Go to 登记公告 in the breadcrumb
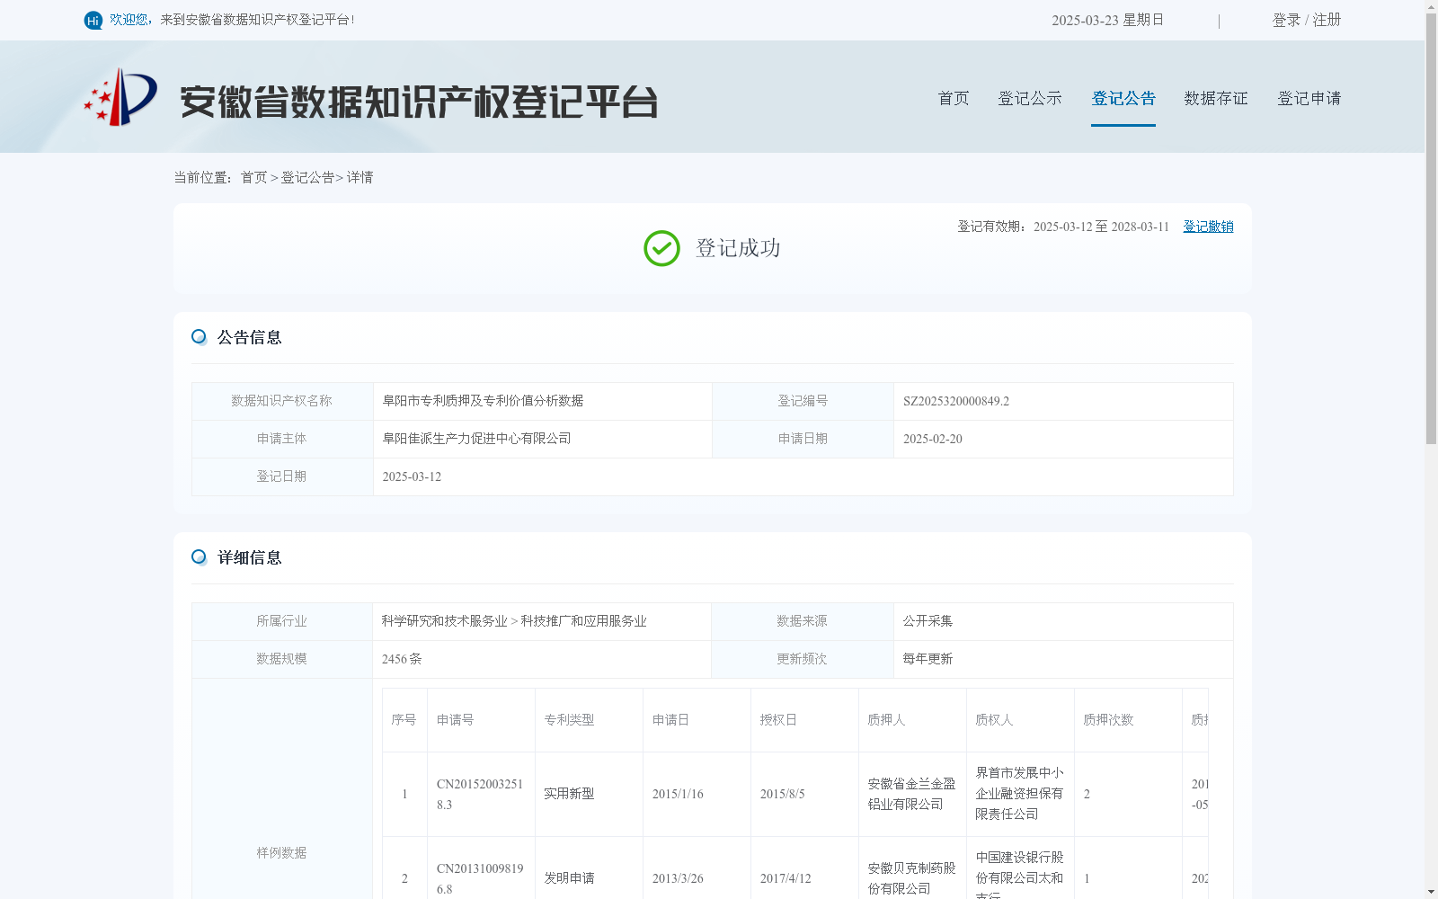The height and width of the screenshot is (899, 1438). tap(307, 178)
